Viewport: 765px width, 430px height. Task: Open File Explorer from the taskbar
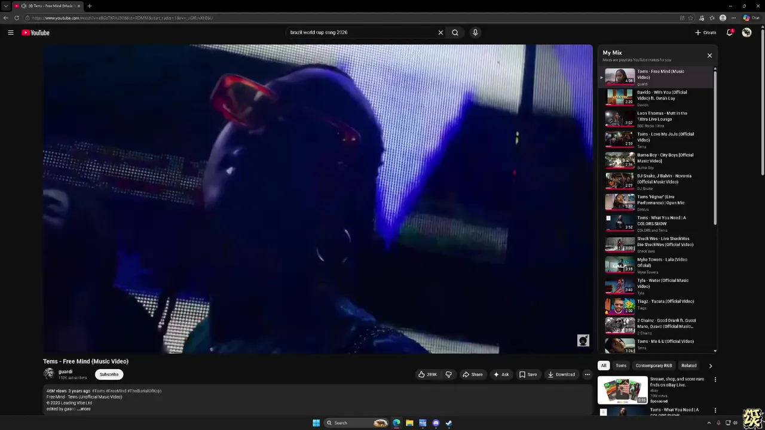[409, 423]
